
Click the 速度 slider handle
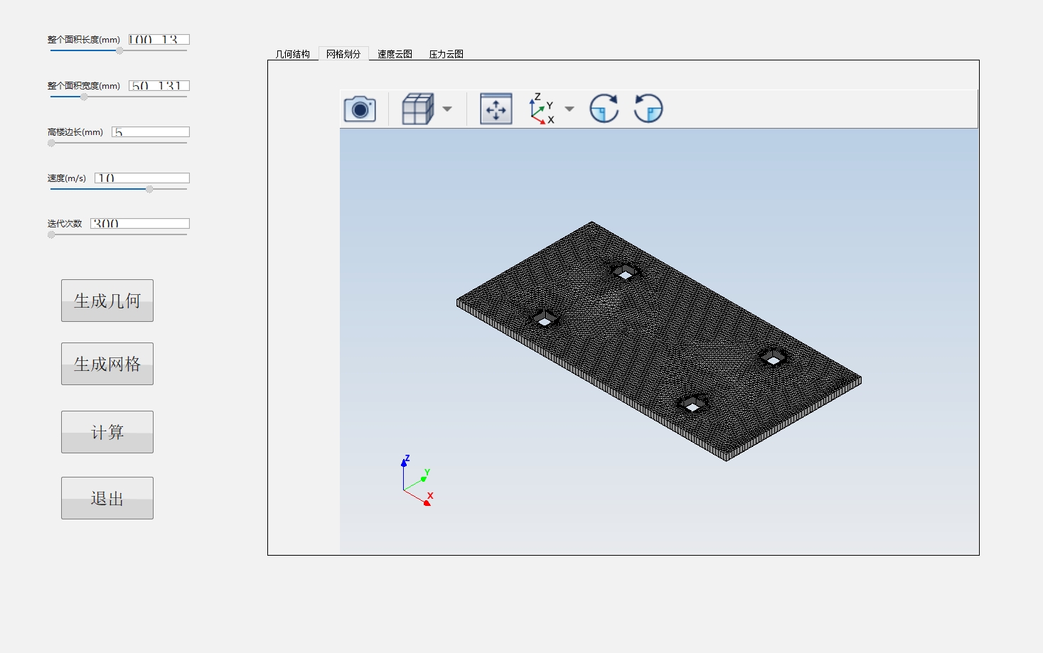(x=149, y=189)
